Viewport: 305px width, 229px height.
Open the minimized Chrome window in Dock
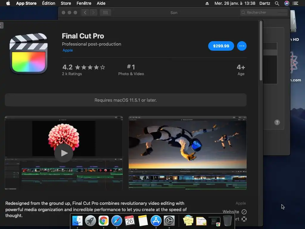point(214,222)
